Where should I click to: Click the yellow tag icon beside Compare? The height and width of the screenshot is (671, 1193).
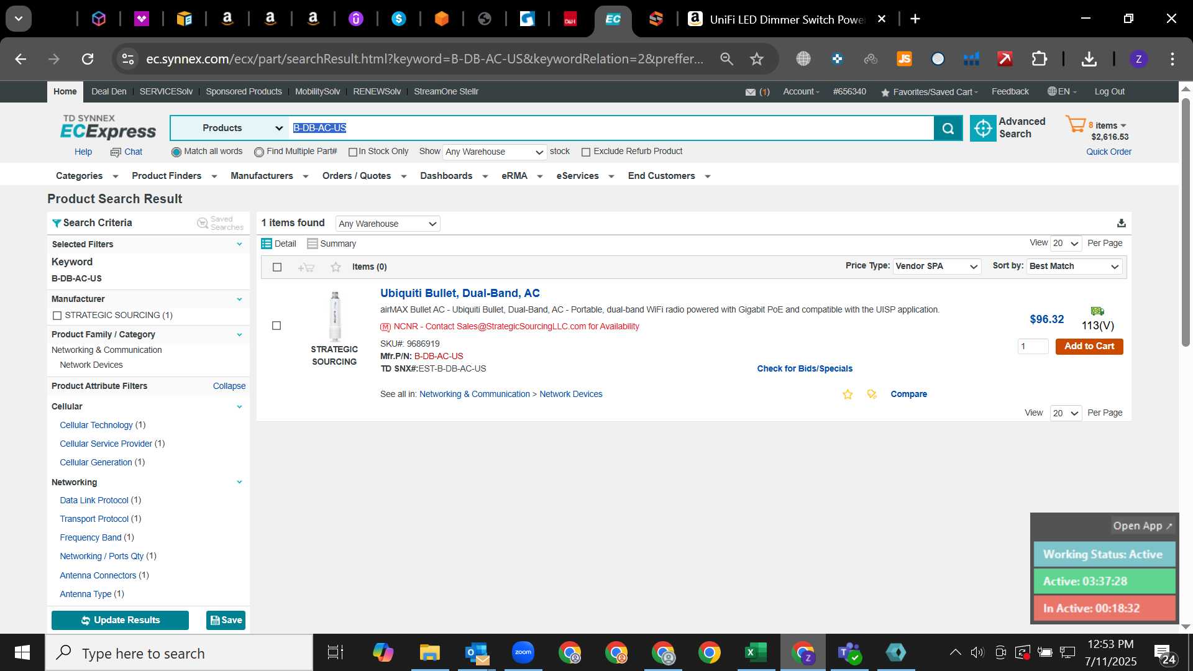(872, 395)
